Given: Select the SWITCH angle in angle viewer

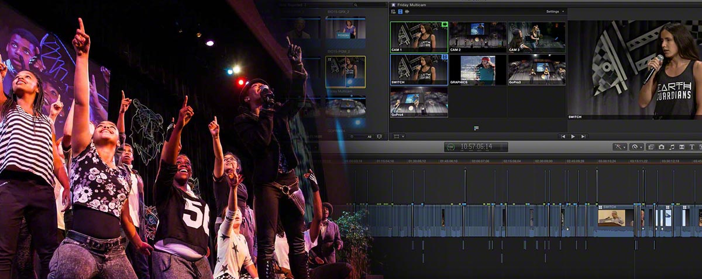Looking at the screenshot, I should coord(419,70).
